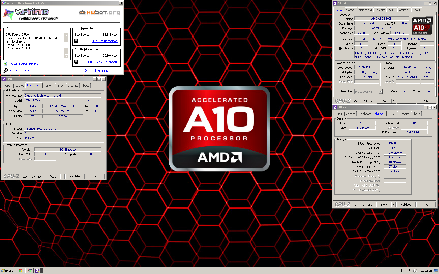439x274 pixels.
Task: Click the Advanced Settings wrench icon
Action: (x=5, y=70)
